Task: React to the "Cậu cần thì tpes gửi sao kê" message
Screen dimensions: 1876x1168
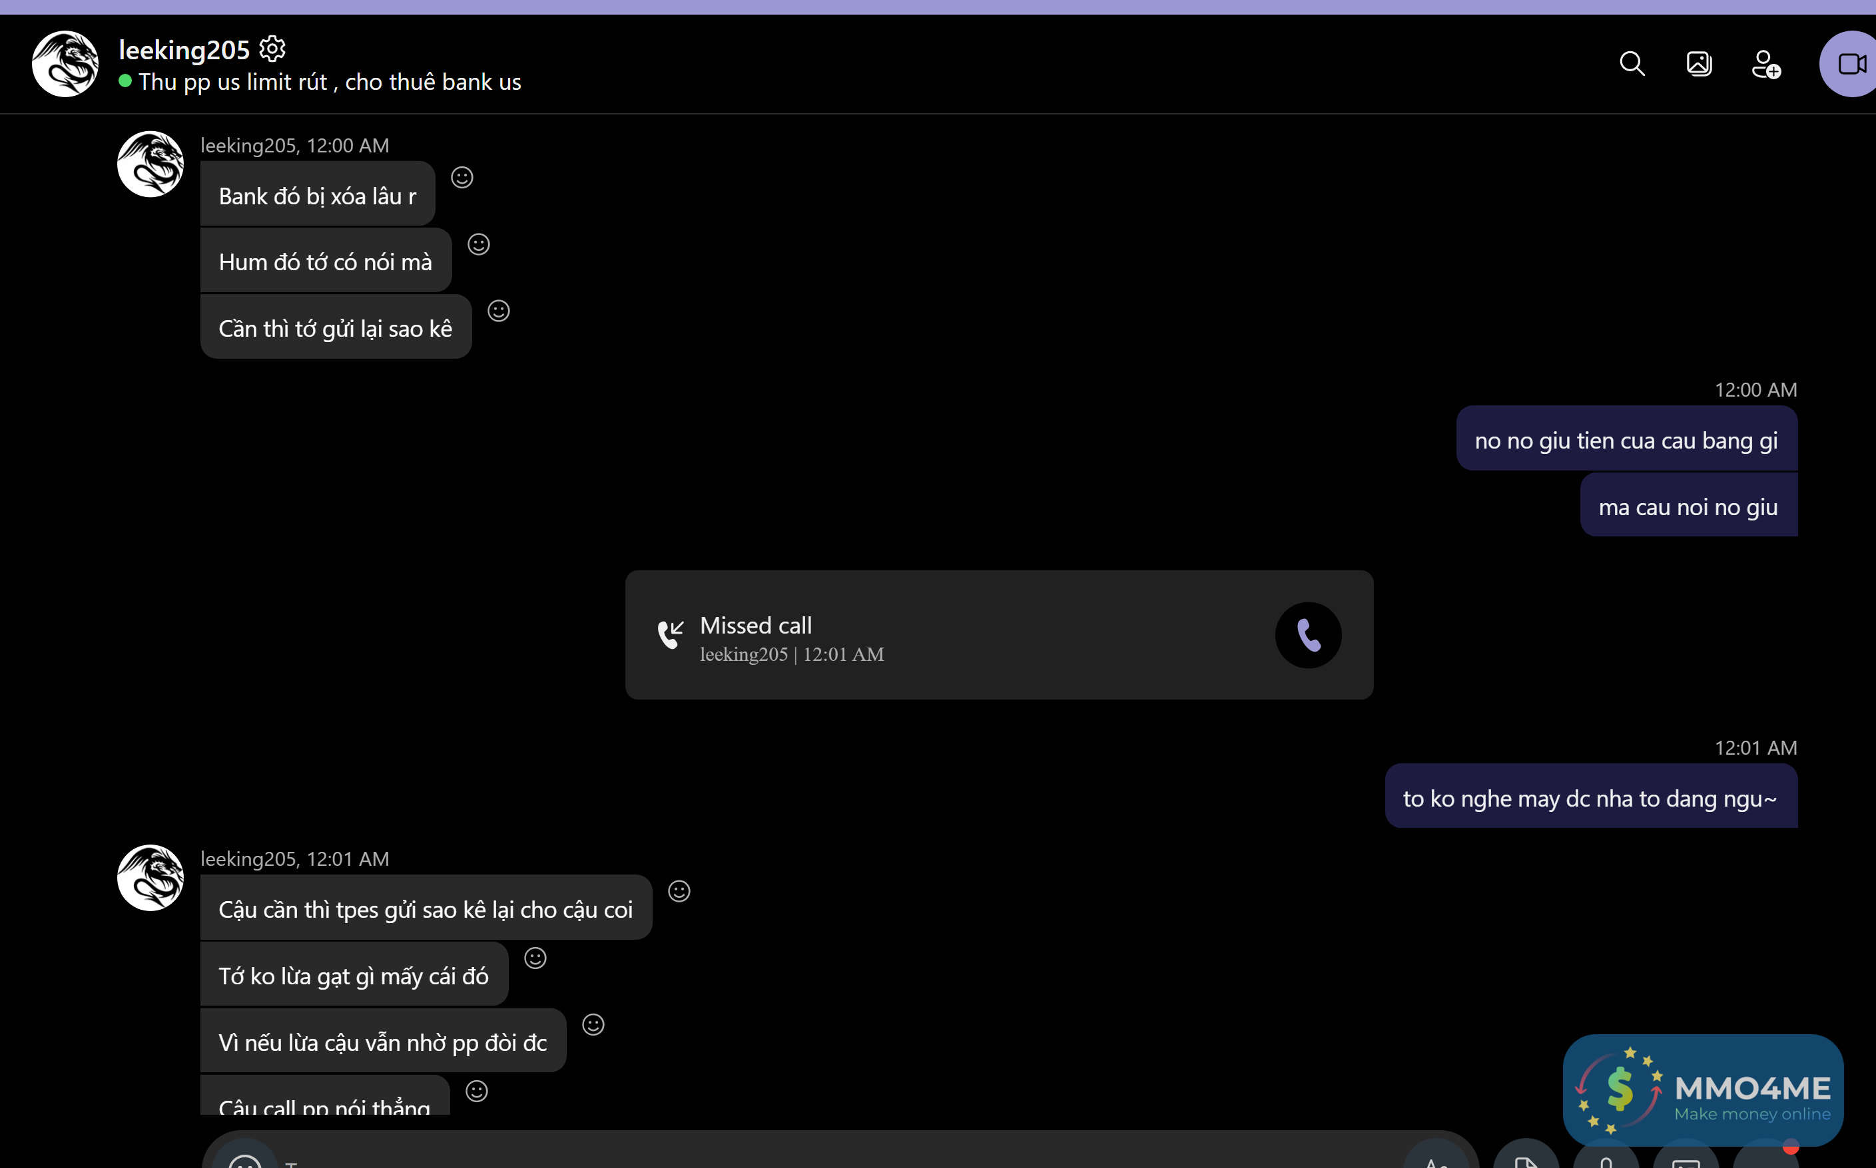Action: (x=679, y=891)
